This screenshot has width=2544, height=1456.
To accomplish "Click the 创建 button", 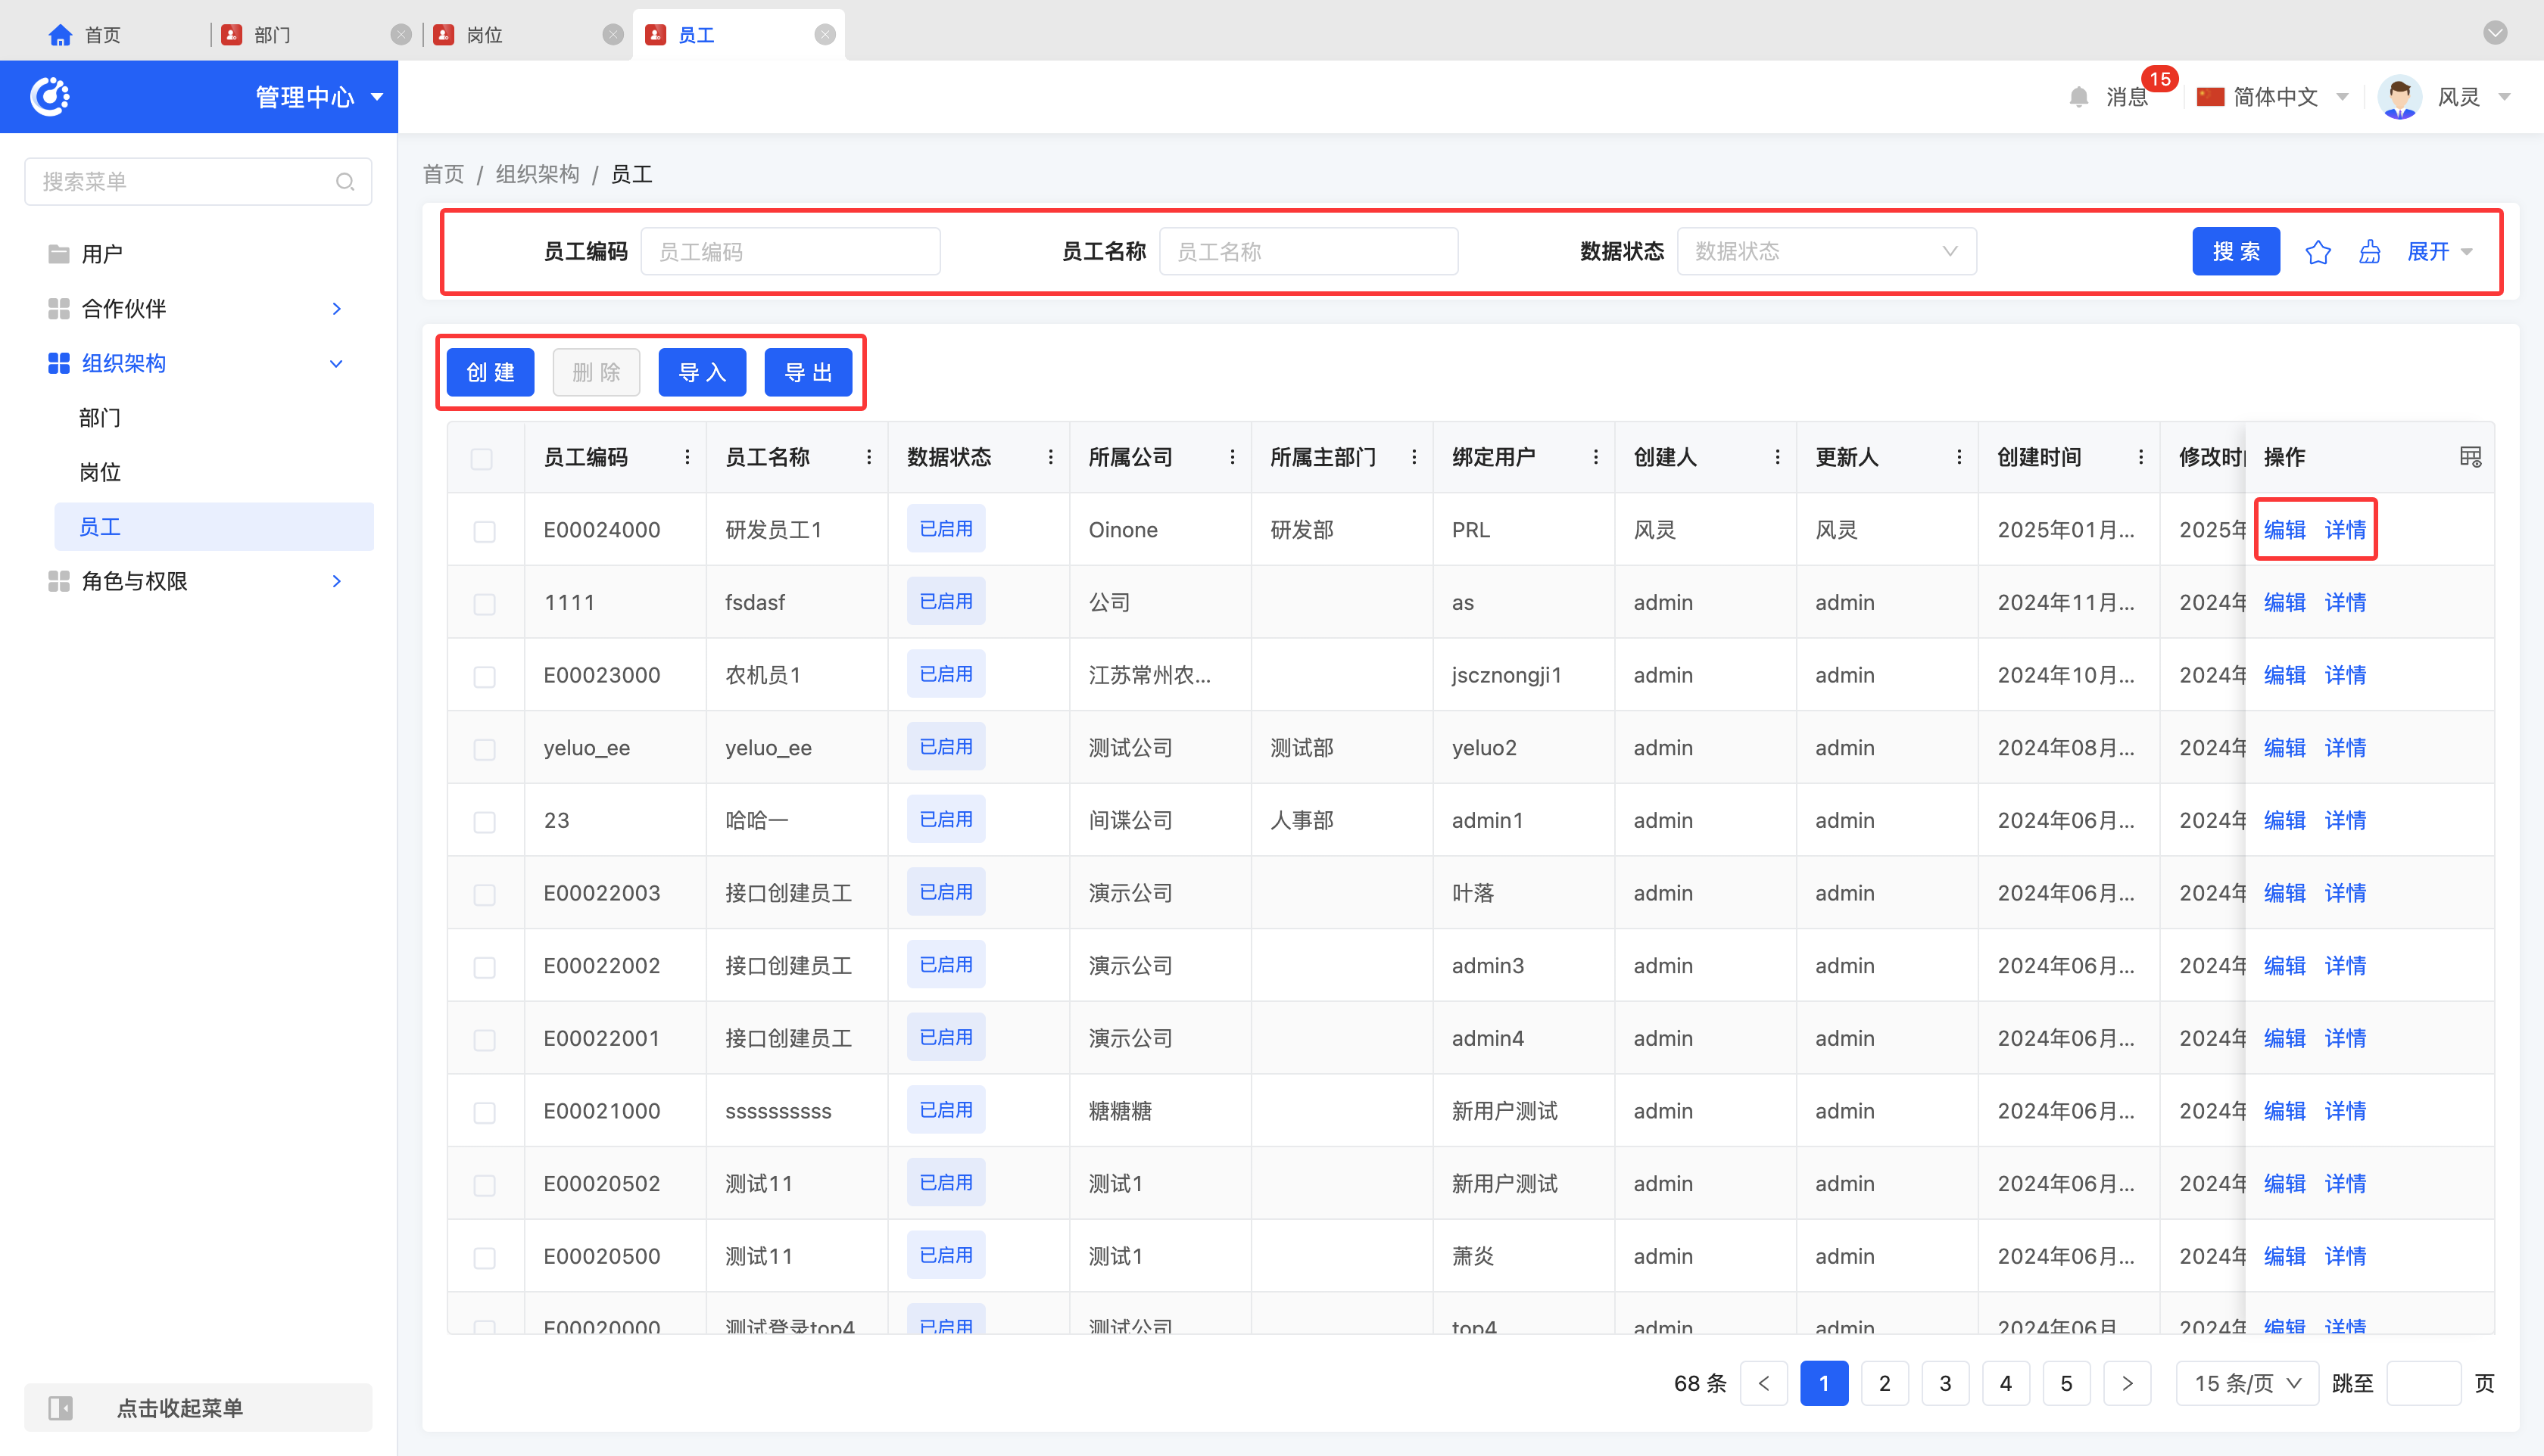I will [490, 373].
